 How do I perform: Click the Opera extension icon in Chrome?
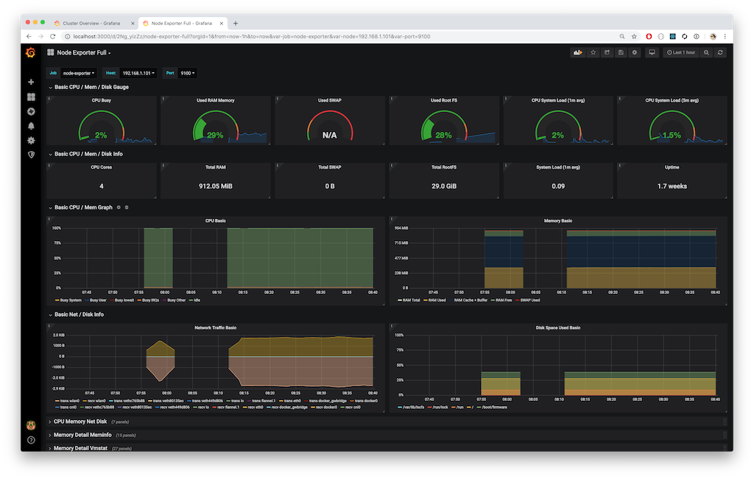point(649,37)
